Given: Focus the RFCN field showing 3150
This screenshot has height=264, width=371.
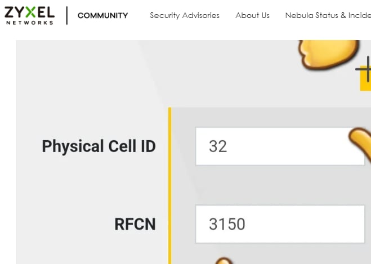Looking at the screenshot, I should click(x=280, y=224).
